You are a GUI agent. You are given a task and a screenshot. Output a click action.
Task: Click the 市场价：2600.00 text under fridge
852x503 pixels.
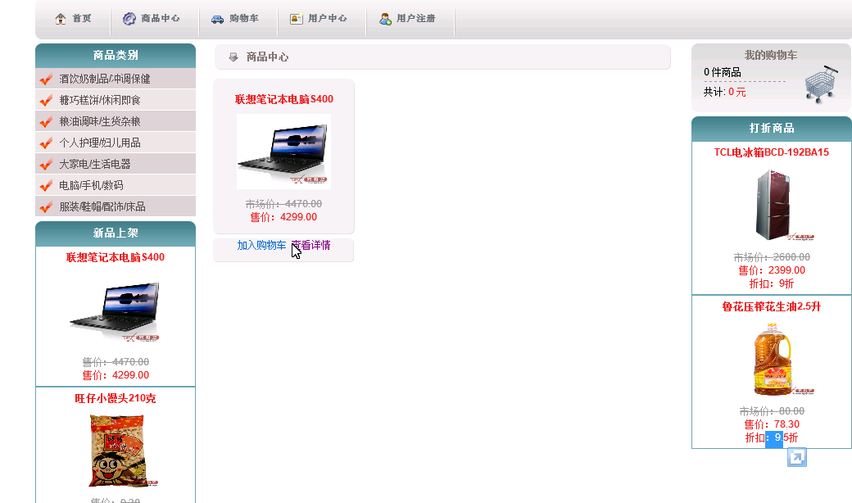tap(772, 257)
